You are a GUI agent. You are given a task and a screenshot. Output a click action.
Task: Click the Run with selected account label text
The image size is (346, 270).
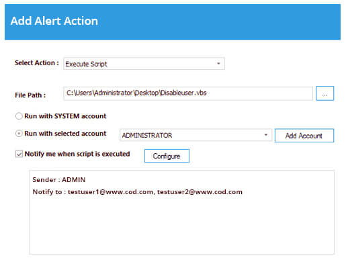(65, 134)
